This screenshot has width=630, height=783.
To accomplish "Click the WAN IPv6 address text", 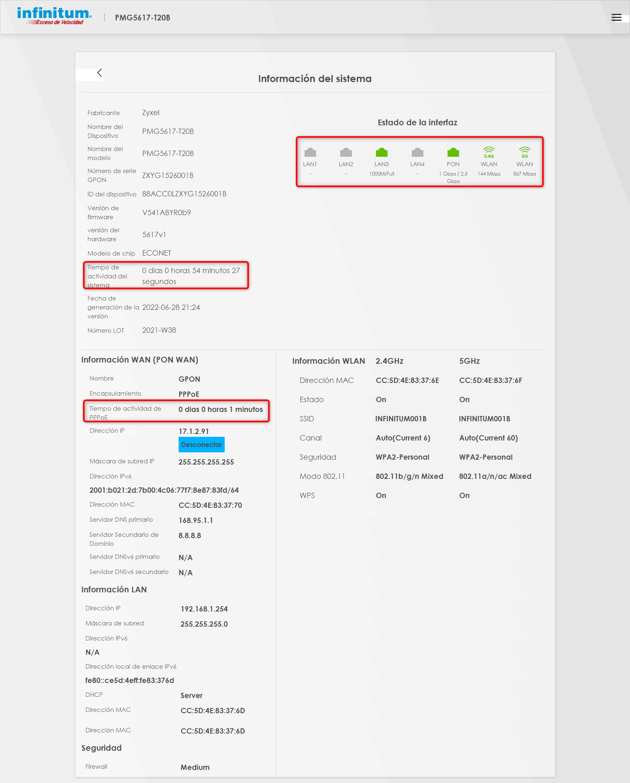I will [164, 490].
